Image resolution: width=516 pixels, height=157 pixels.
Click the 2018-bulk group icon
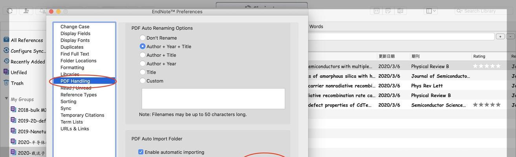coord(13,110)
